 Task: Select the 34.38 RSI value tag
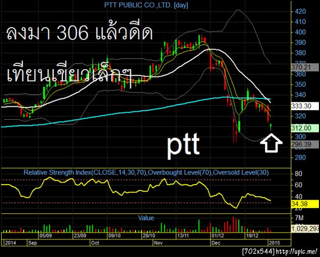tap(305, 204)
